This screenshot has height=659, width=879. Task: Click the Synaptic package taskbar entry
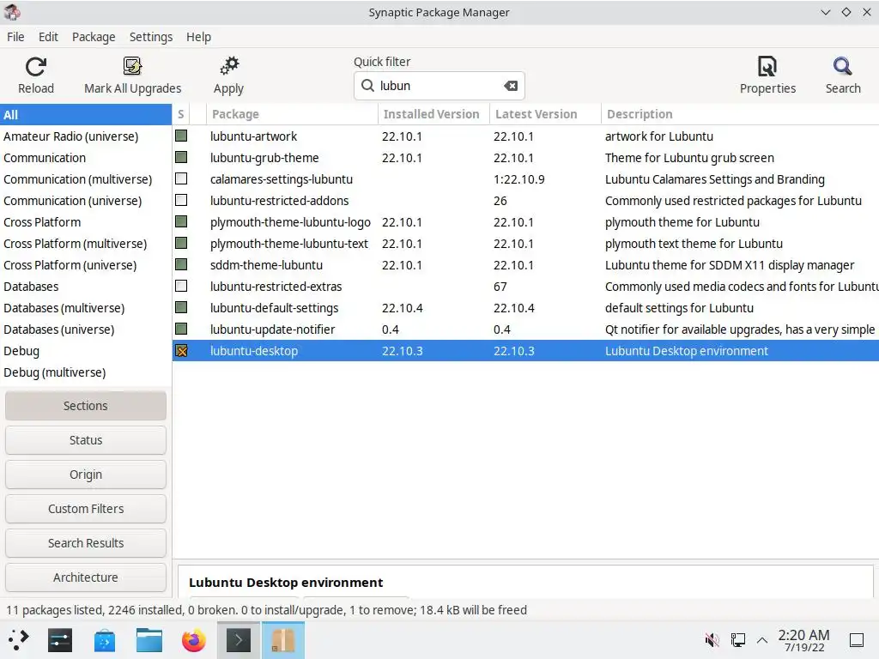coord(283,640)
